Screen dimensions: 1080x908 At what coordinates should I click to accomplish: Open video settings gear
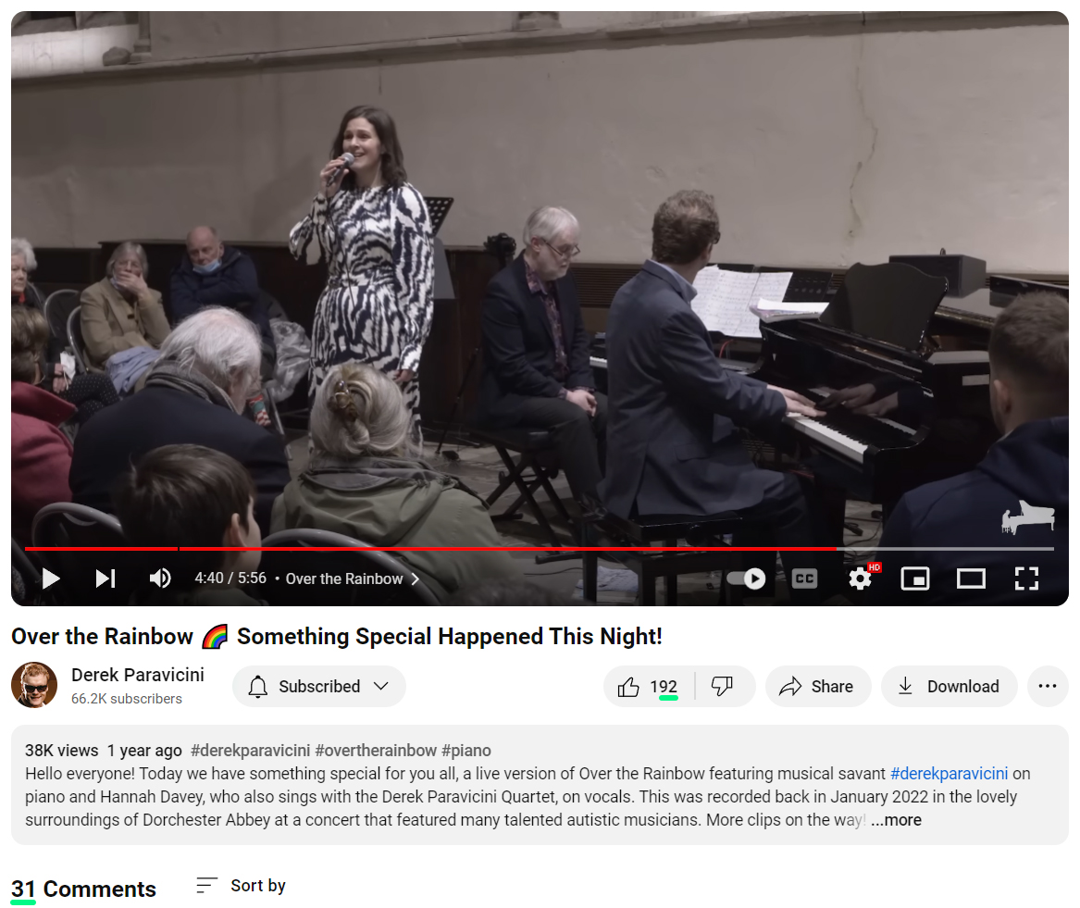(x=860, y=578)
